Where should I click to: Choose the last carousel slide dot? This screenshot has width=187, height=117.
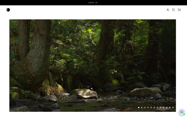point(173,107)
